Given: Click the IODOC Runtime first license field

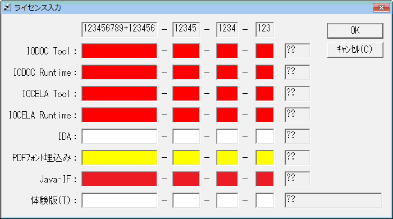Looking at the screenshot, I should 119,72.
